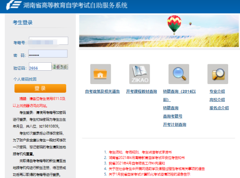Click the blue magnifying glass icon
Image resolution: width=240 pixels, height=178 pixels.
pyautogui.click(x=179, y=74)
